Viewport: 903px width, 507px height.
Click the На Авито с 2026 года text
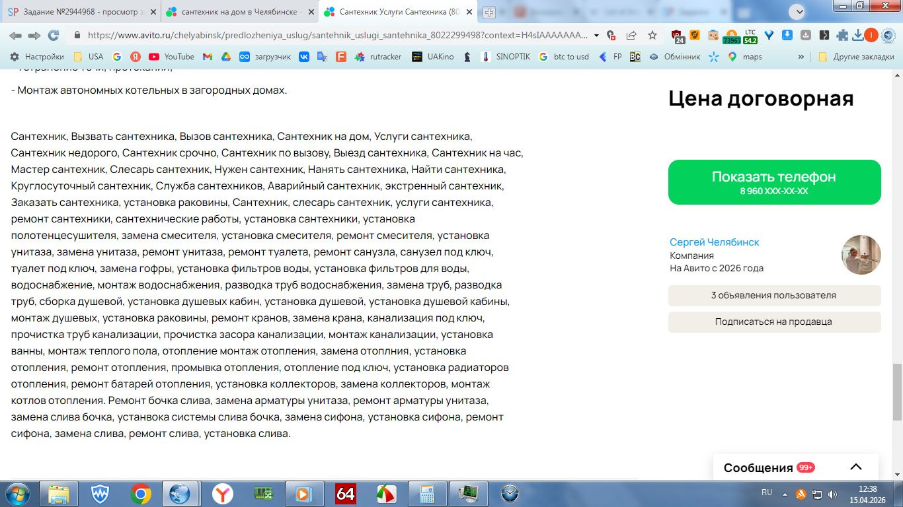coord(717,268)
